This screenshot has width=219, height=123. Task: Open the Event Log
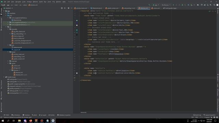[x=197, y=115]
